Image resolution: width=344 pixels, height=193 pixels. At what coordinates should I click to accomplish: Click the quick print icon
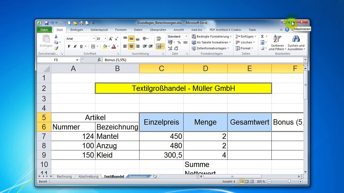[82, 23]
